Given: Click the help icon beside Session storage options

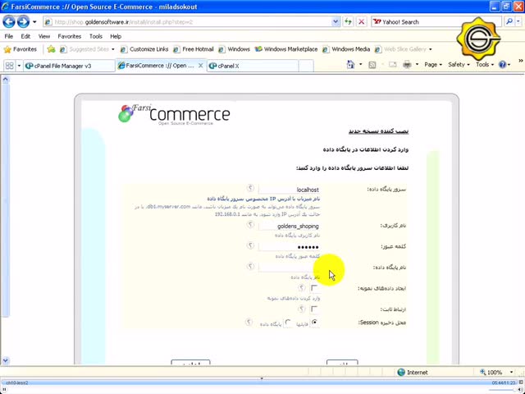Looking at the screenshot, I should pos(249,323).
